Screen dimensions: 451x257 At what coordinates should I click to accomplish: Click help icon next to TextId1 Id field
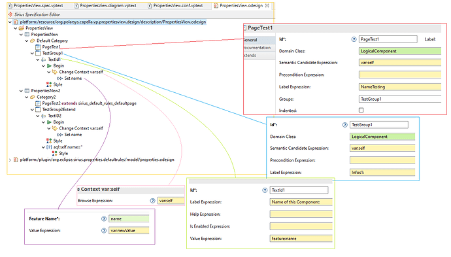coord(265,190)
